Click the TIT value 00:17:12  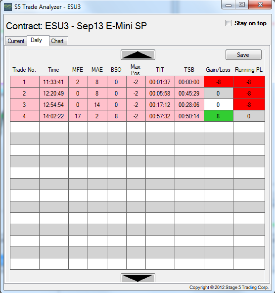pyautogui.click(x=160, y=104)
